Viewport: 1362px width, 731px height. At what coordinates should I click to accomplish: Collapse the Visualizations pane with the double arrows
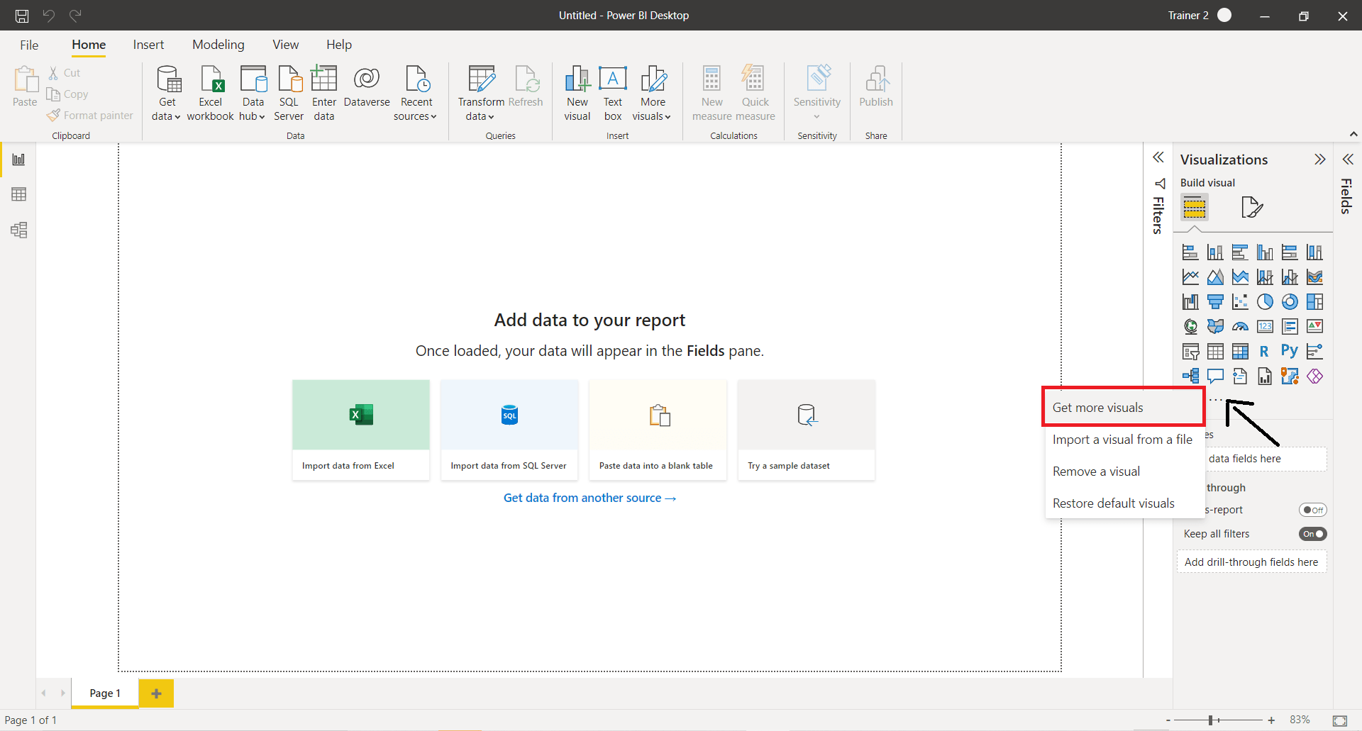point(1321,159)
